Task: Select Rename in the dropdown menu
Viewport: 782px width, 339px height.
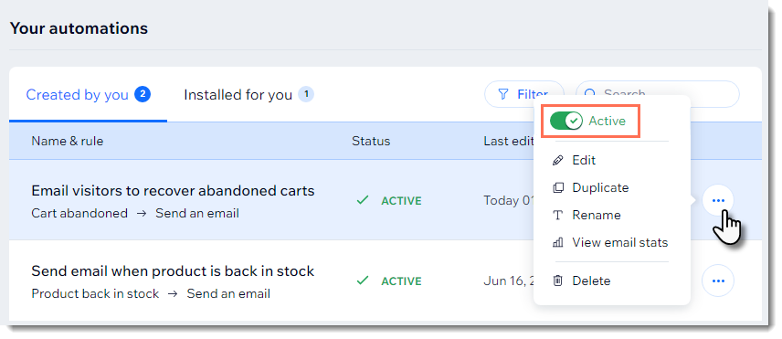Action: (597, 216)
